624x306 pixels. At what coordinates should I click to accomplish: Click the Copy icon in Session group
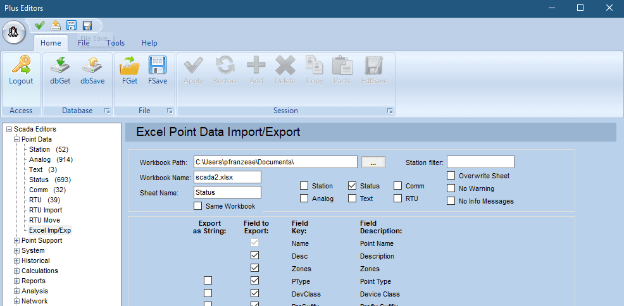315,65
